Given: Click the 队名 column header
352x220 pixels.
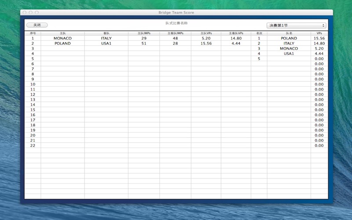Looking at the screenshot, I should coord(289,33).
